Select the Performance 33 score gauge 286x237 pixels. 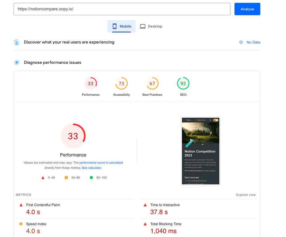pyautogui.click(x=91, y=83)
